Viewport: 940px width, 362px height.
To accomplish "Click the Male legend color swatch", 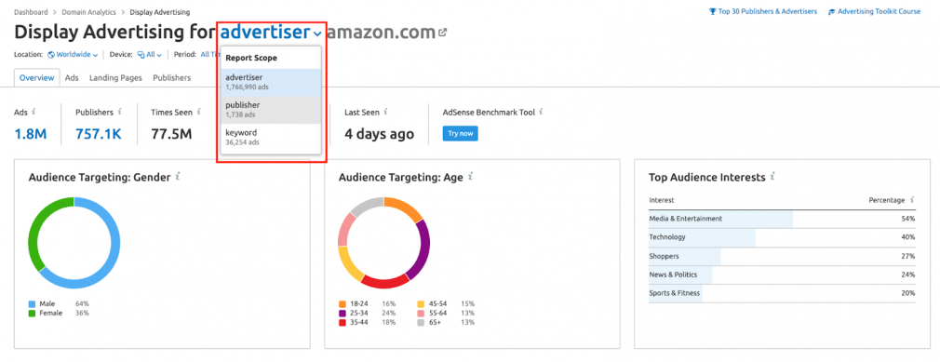I will click(x=32, y=304).
